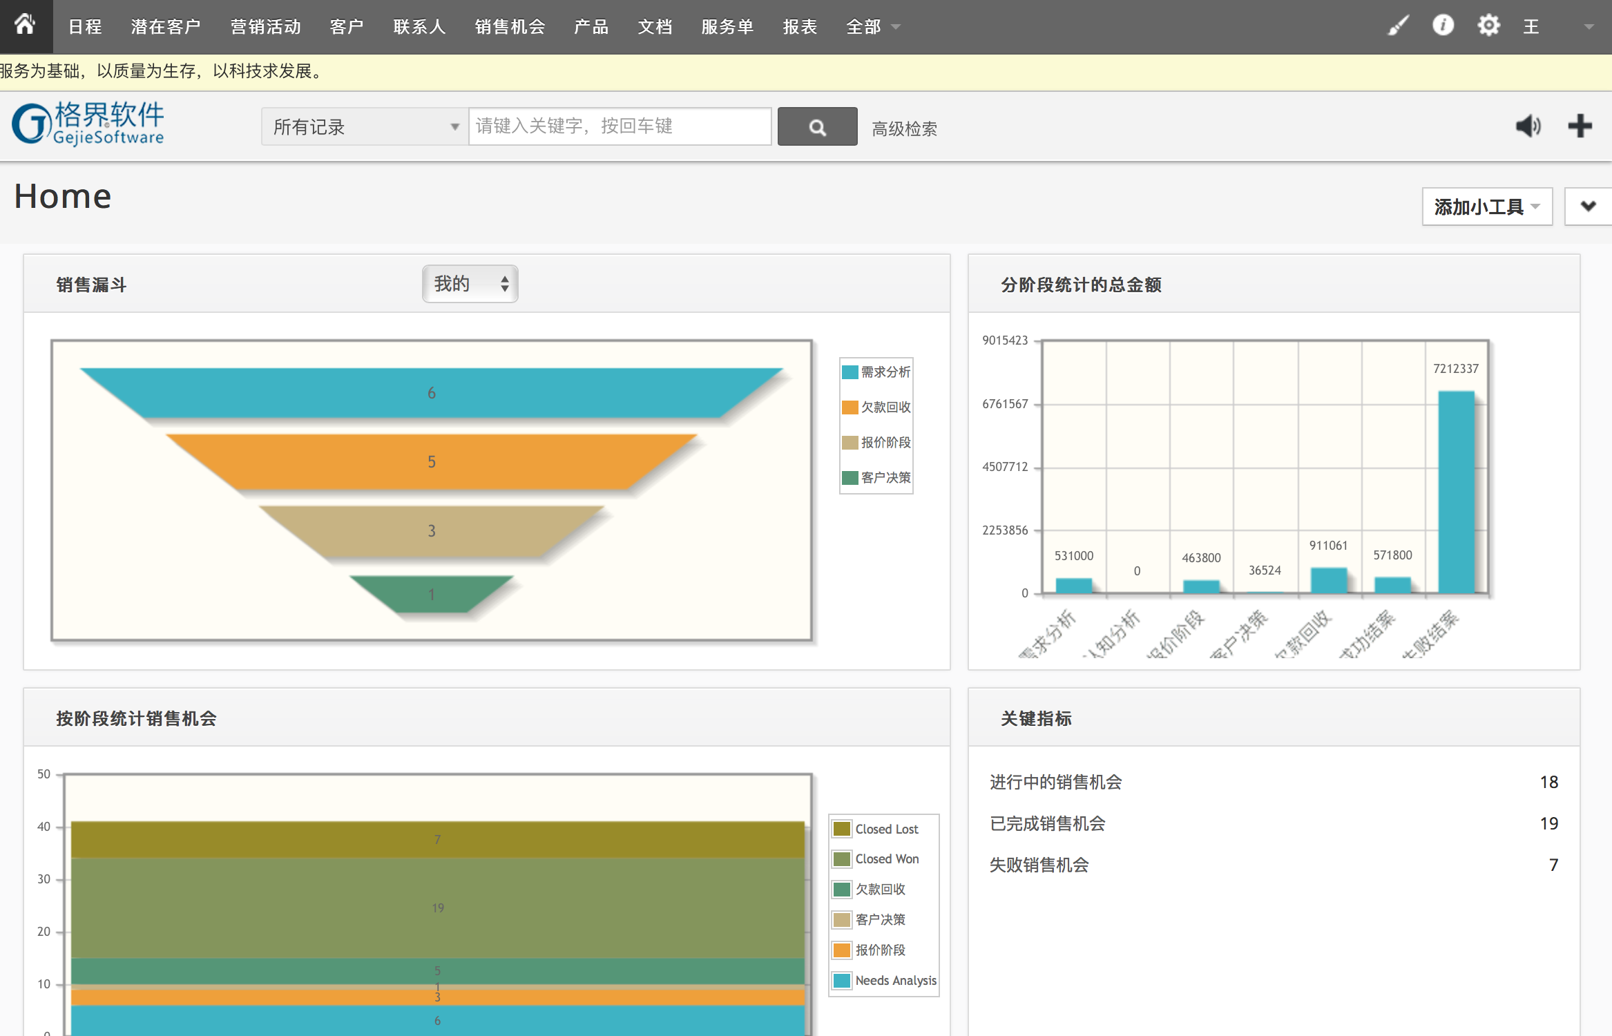Click the info circle icon
1612x1036 pixels.
coord(1443,26)
